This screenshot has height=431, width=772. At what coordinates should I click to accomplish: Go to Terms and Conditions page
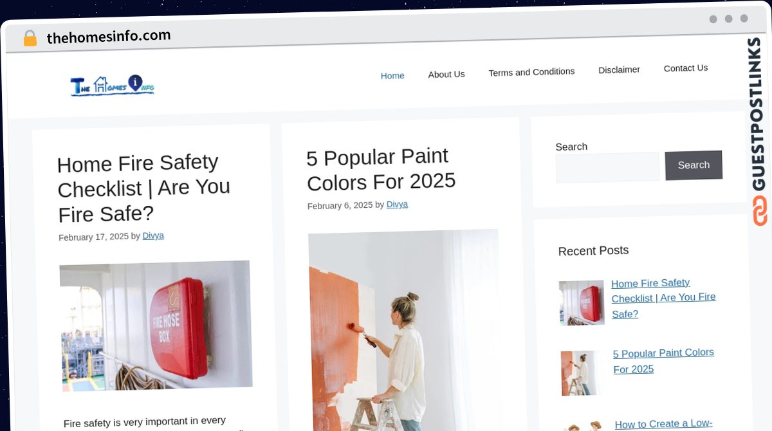pyautogui.click(x=531, y=72)
